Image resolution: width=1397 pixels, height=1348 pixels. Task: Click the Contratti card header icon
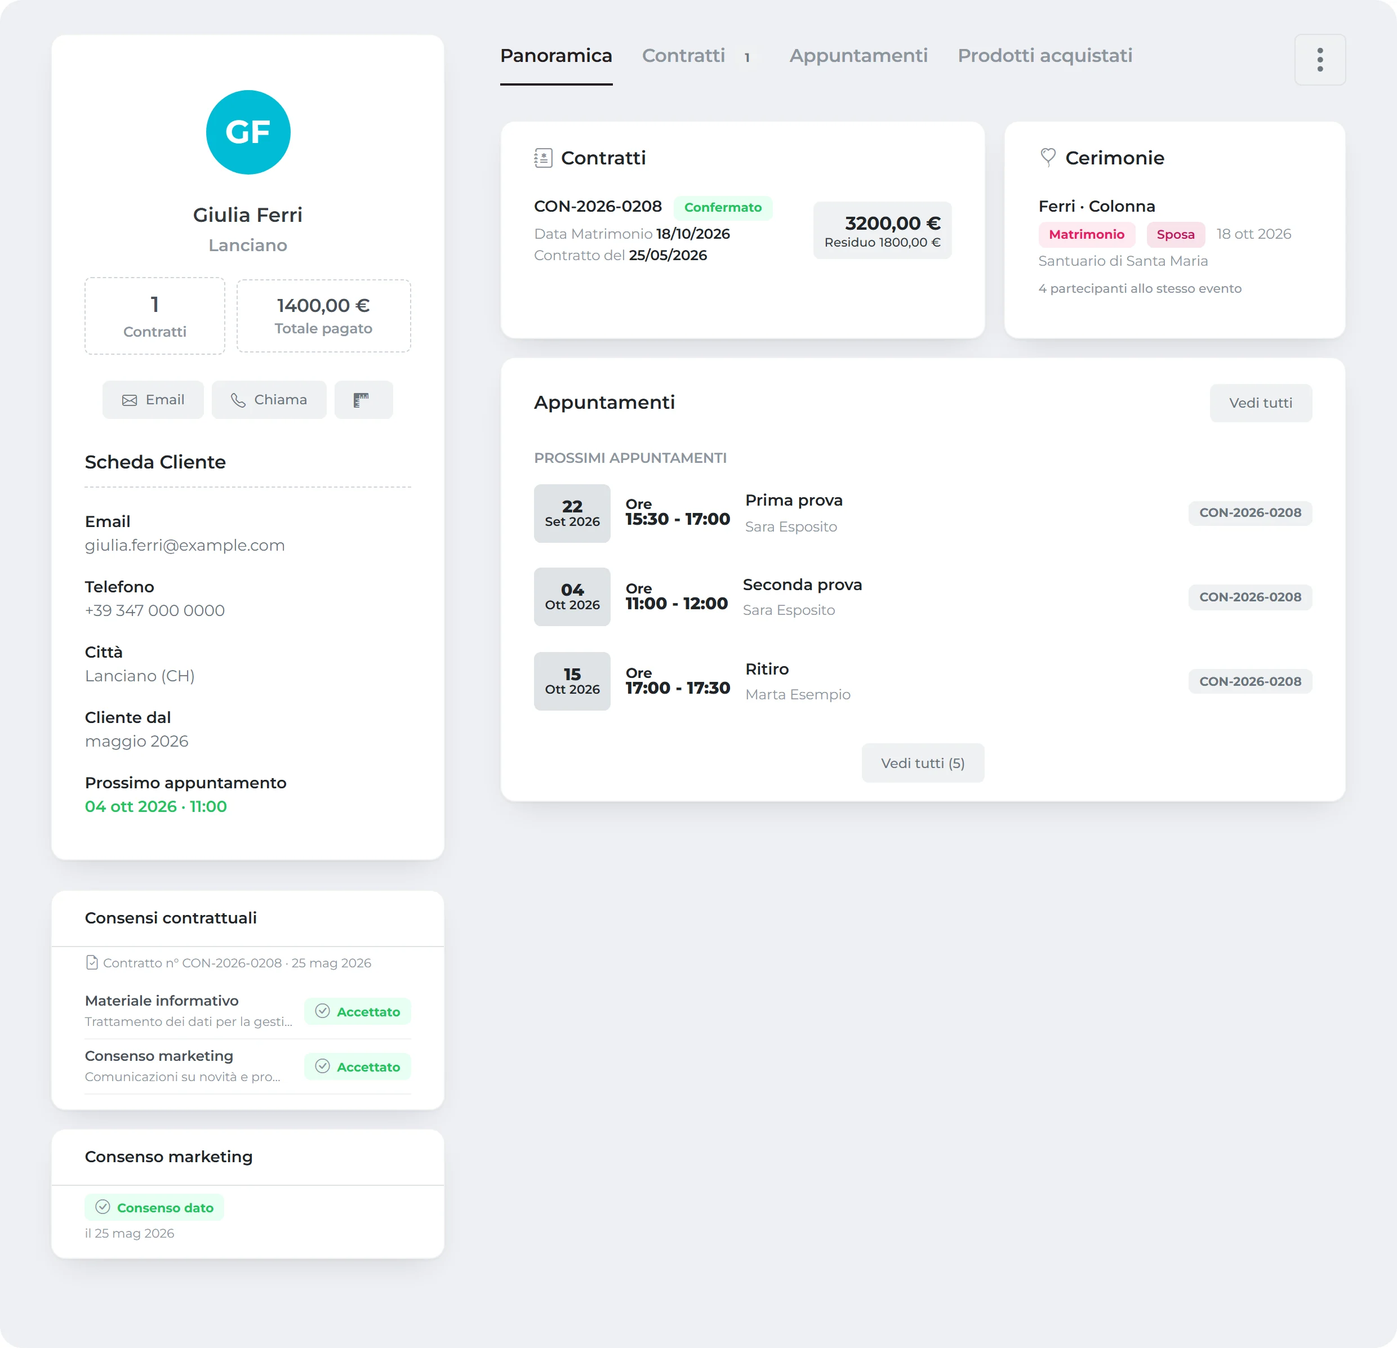point(543,158)
